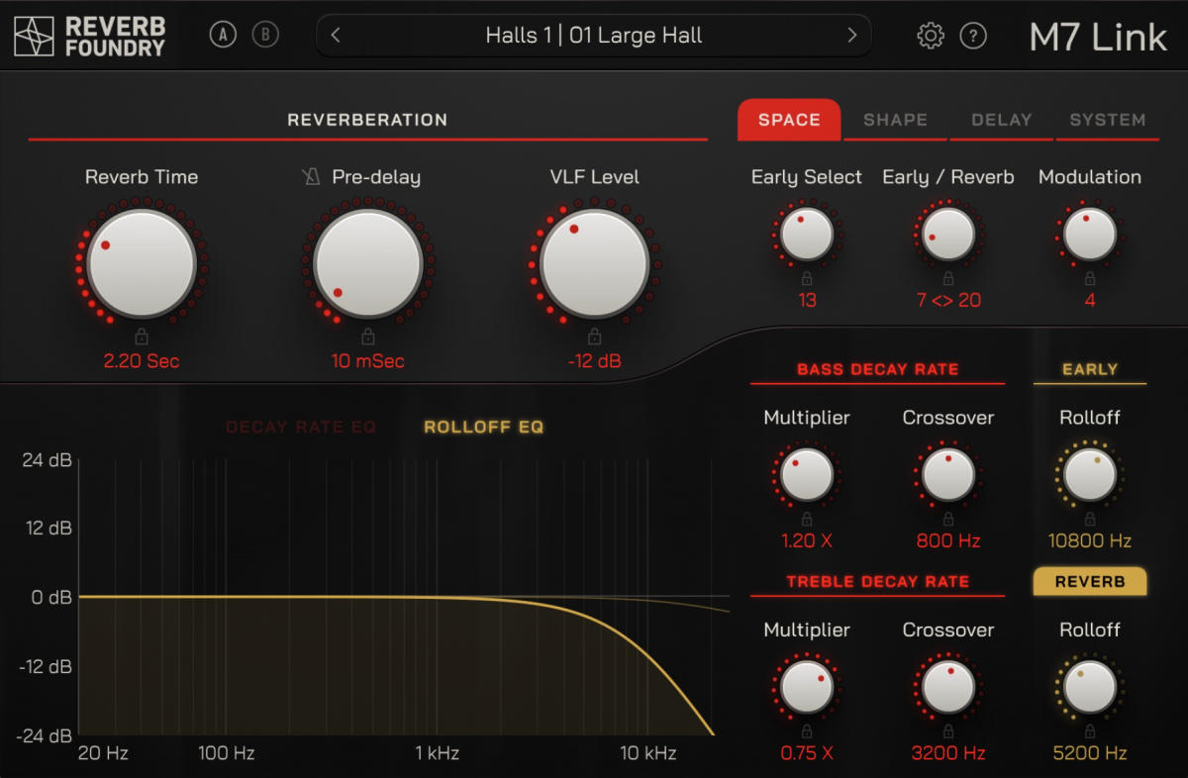
Task: Click the 10 mSec pre-delay value
Action: [368, 361]
